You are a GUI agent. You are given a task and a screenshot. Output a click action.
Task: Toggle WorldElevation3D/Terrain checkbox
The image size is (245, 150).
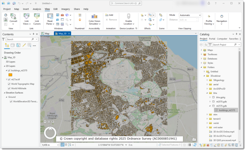[x=11, y=102]
